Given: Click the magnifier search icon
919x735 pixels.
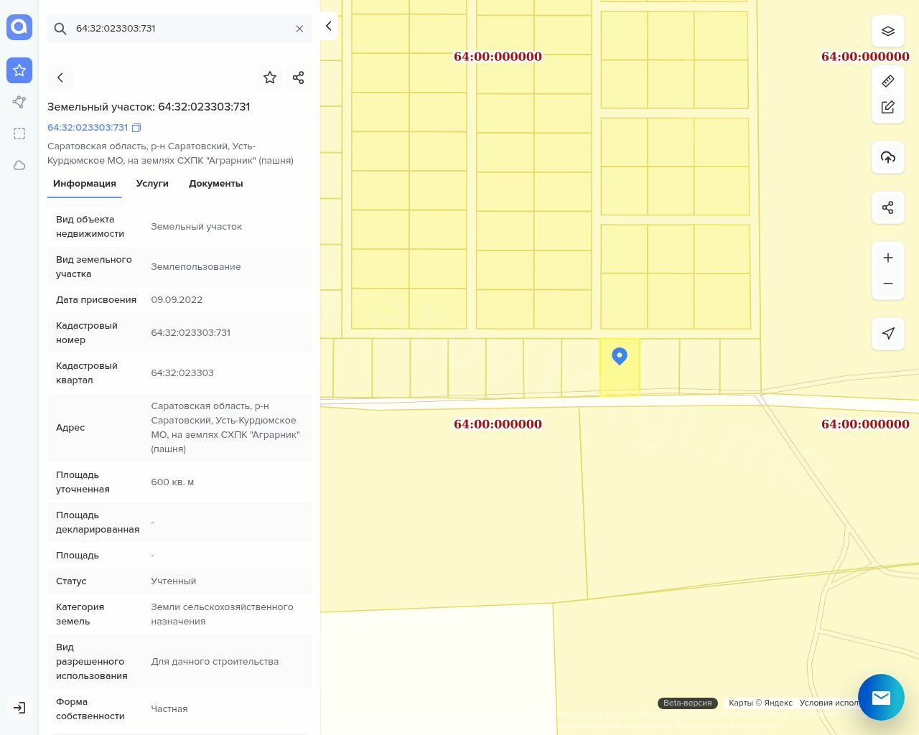Looking at the screenshot, I should point(60,29).
